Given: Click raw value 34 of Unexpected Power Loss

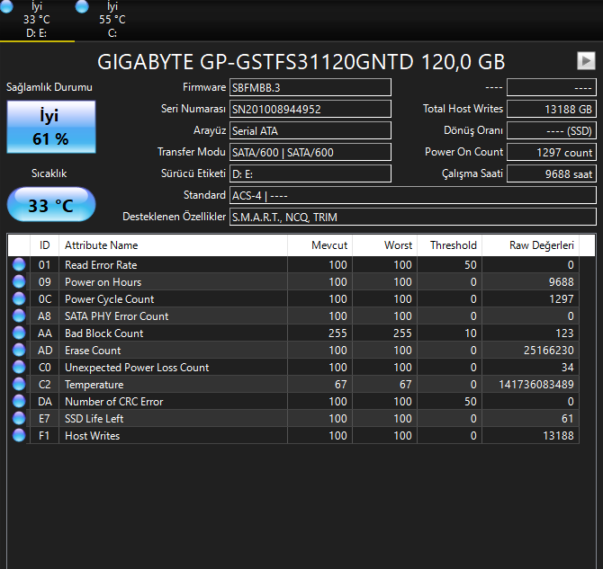Looking at the screenshot, I should pyautogui.click(x=568, y=368).
